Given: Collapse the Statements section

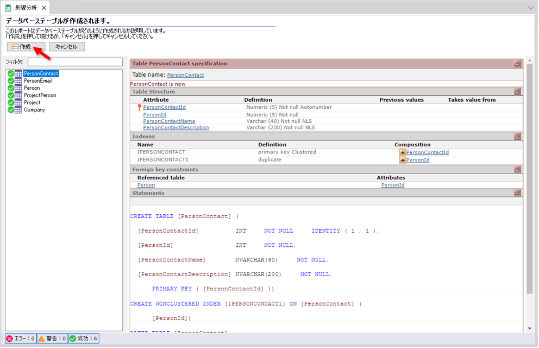Looking at the screenshot, I should coord(517,193).
